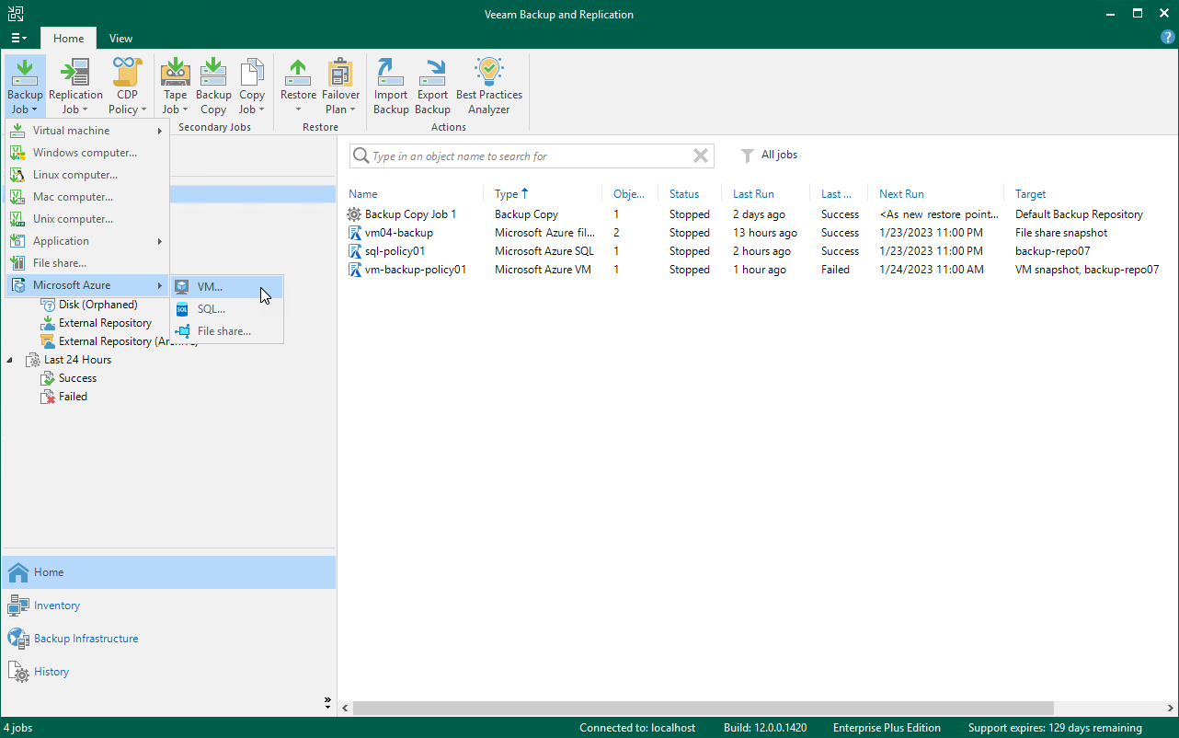1179x738 pixels.
Task: Switch to the View ribbon tab
Action: (x=120, y=39)
